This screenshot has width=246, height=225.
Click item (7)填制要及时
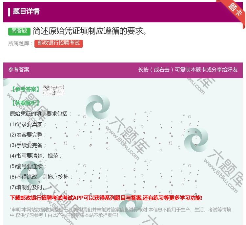pos(28,187)
